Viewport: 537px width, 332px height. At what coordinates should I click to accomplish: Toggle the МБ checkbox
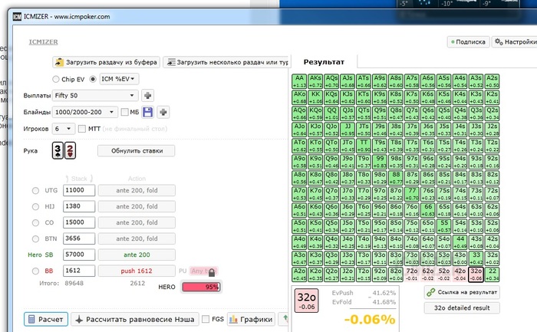coord(124,112)
